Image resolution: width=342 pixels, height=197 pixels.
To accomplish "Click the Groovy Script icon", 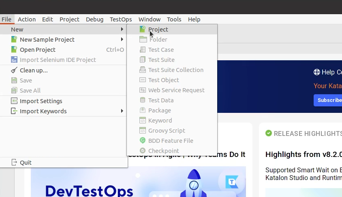I will point(143,130).
